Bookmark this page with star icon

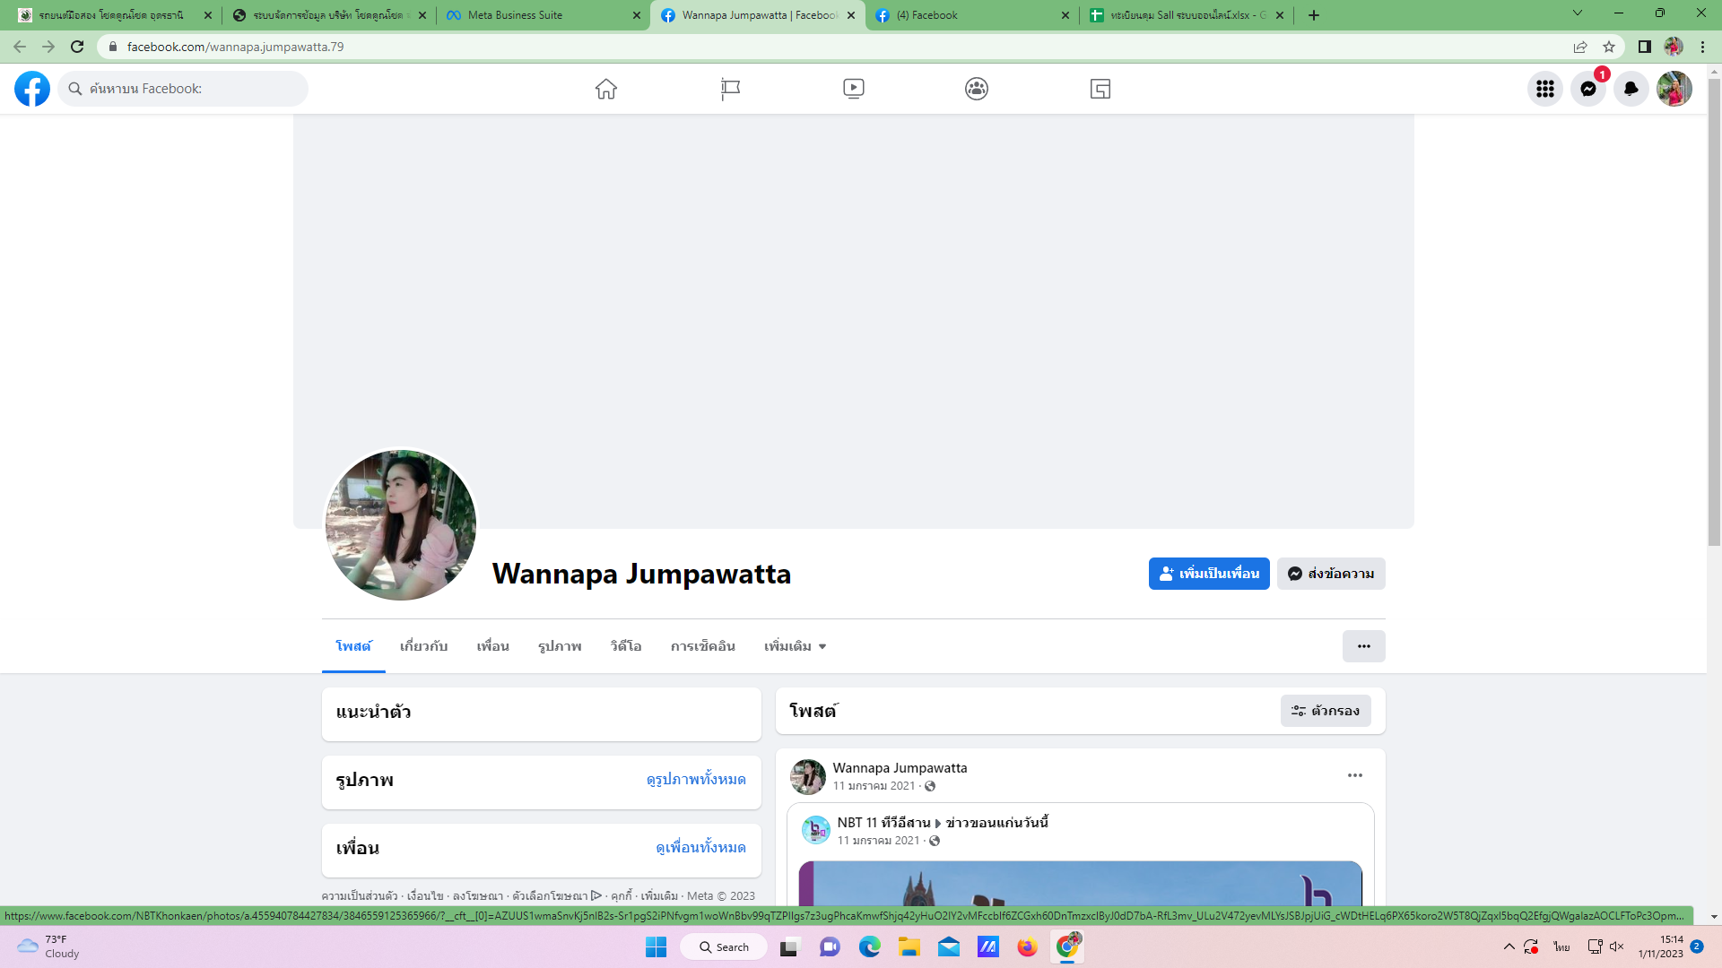click(1609, 47)
